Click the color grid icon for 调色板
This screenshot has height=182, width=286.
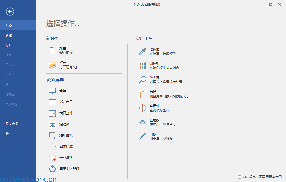142,65
